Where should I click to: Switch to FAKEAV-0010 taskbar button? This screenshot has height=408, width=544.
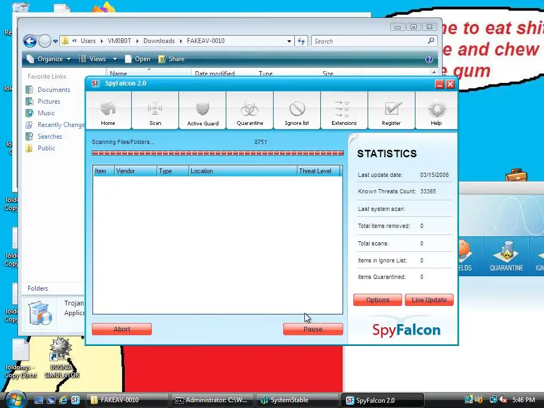pos(127,400)
